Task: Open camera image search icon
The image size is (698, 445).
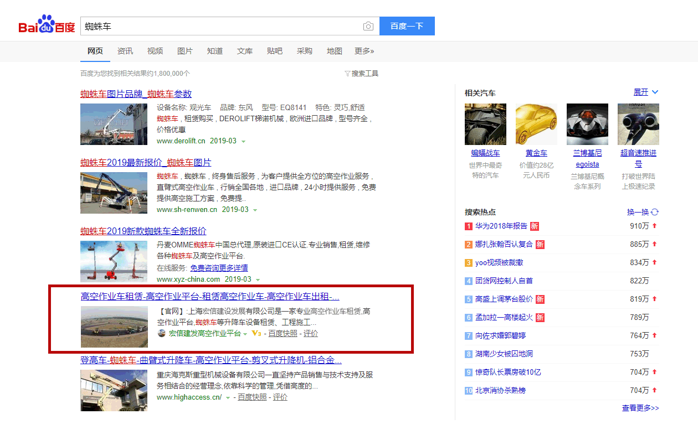Action: pyautogui.click(x=368, y=26)
